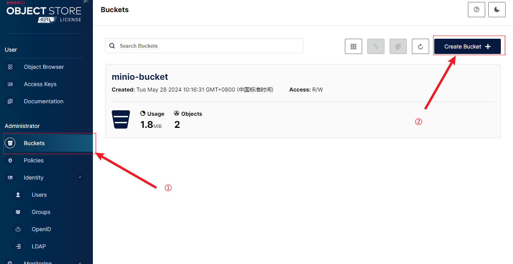513x264 pixels.
Task: Click the large bucket icon in minio-bucket card
Action: pyautogui.click(x=121, y=119)
